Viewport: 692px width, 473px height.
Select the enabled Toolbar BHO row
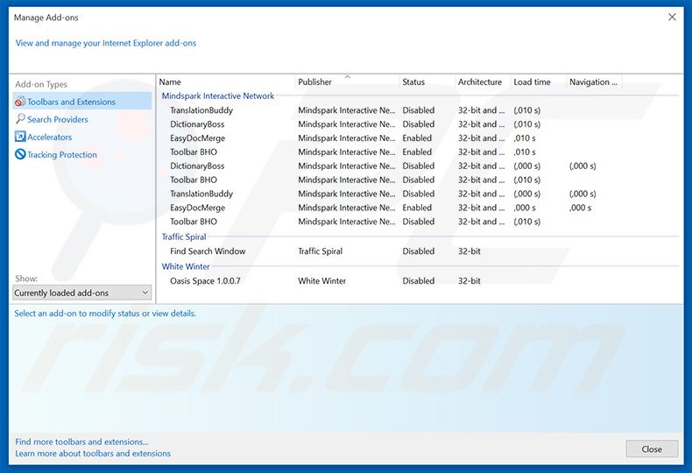click(418, 152)
